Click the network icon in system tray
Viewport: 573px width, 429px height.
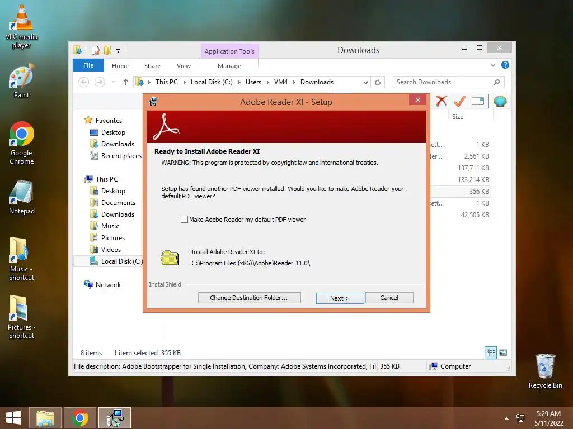[x=520, y=418]
